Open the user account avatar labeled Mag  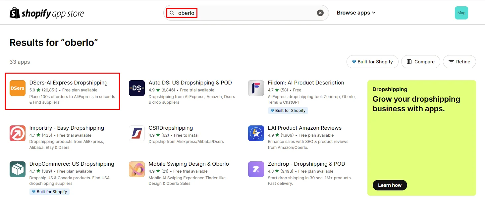461,13
